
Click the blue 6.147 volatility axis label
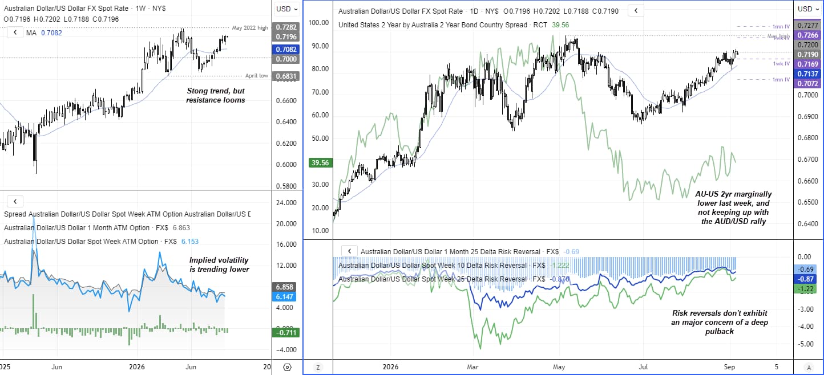285,297
